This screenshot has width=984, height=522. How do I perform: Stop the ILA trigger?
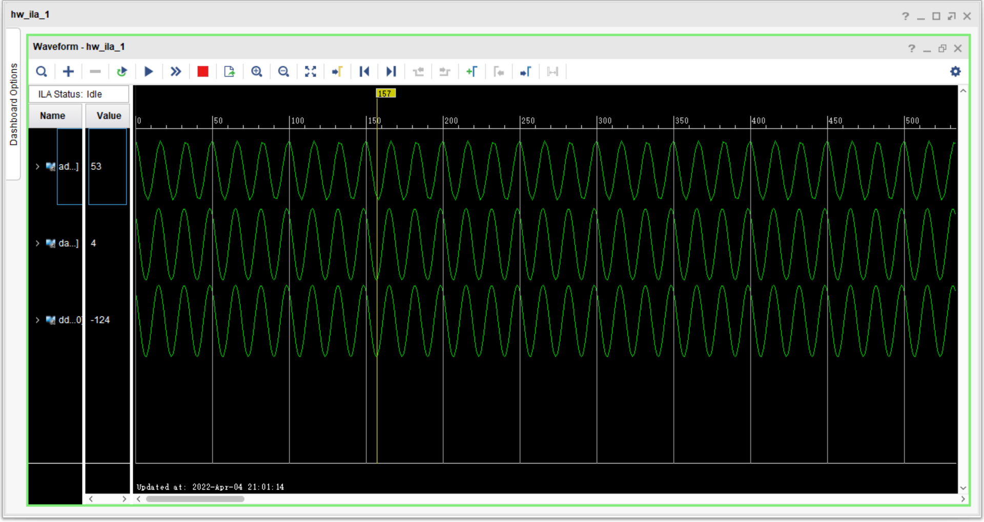pyautogui.click(x=203, y=72)
